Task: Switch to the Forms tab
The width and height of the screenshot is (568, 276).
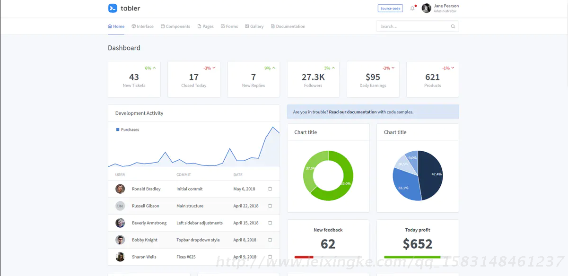Action: point(229,26)
